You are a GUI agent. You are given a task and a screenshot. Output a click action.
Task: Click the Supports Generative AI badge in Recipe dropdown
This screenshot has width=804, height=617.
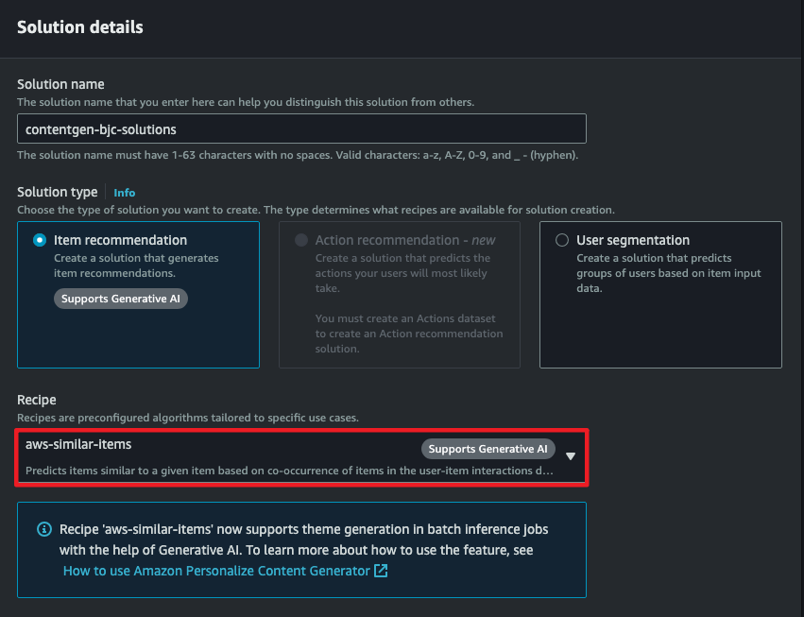(488, 449)
